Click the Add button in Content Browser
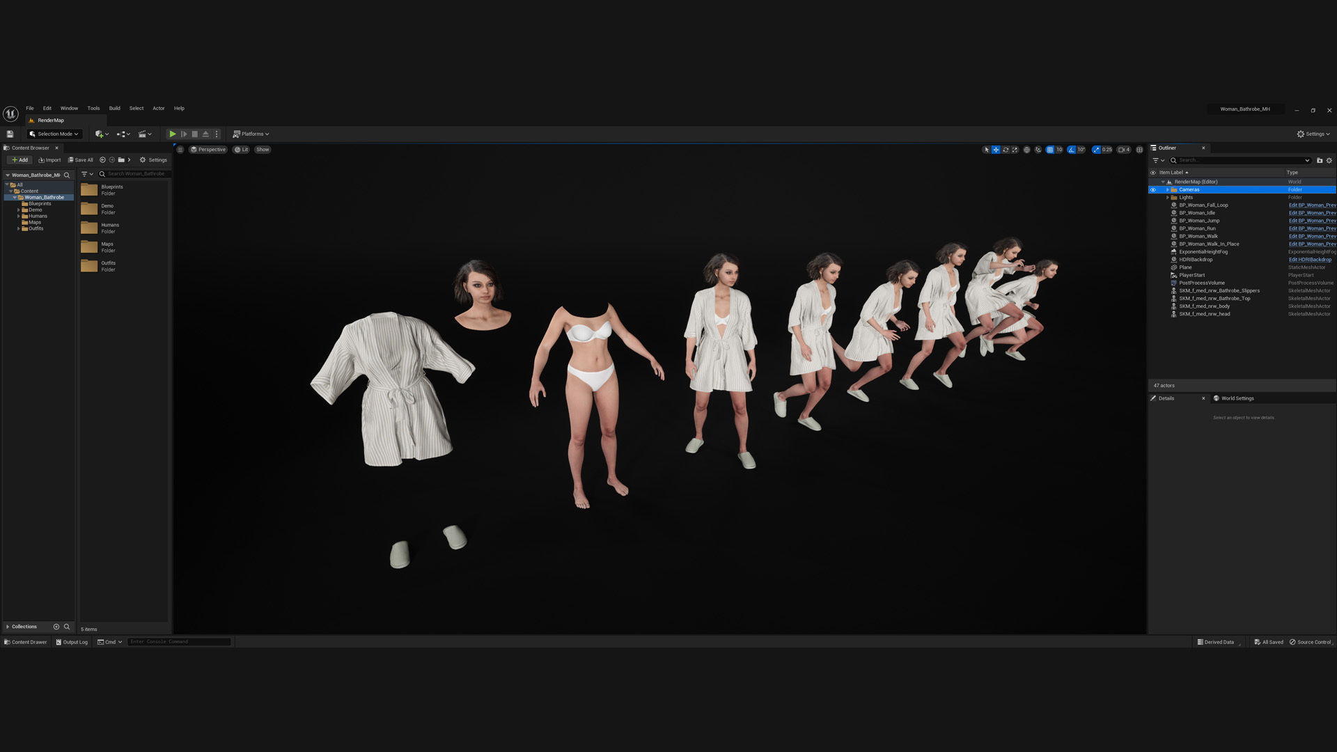 coord(19,159)
